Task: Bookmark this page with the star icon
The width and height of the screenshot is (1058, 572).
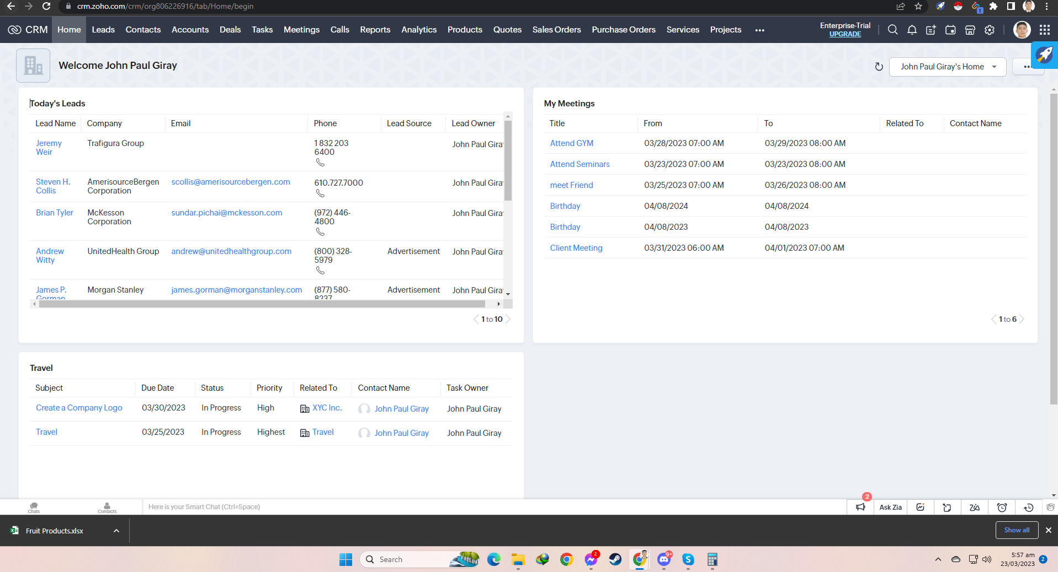Action: 918,7
